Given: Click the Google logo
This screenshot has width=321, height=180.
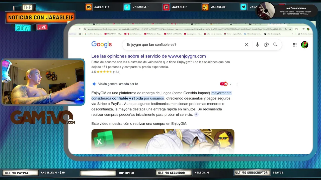Looking at the screenshot, I should click(102, 44).
